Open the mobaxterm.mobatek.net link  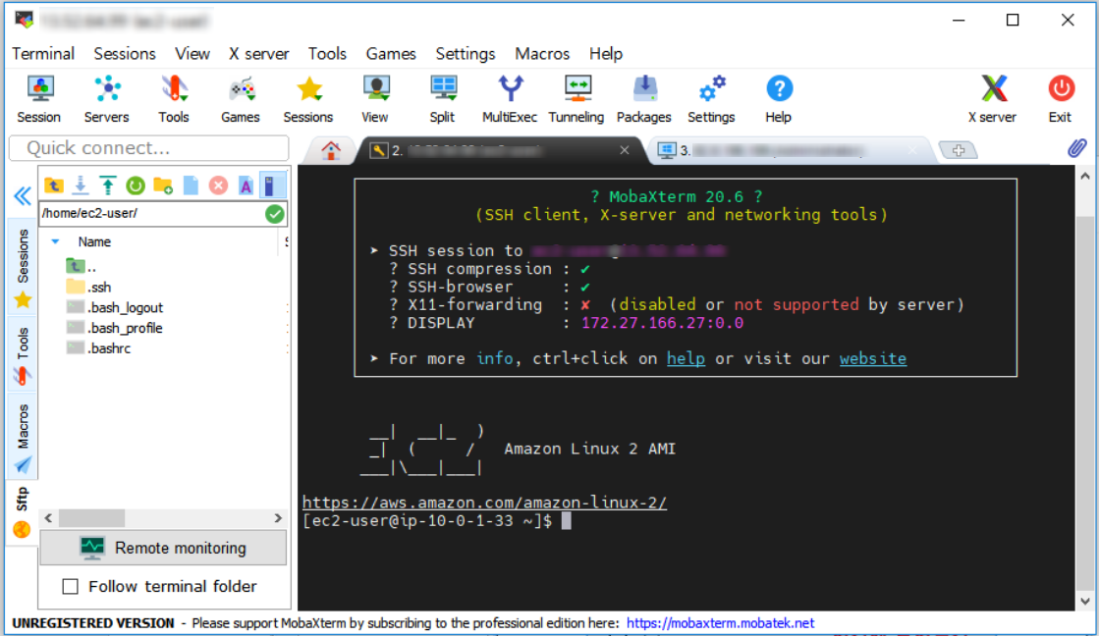pos(721,623)
